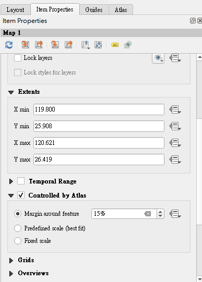Image resolution: width=202 pixels, height=282 pixels.
Task: Expand the Overviews section
Action: [x=11, y=274]
